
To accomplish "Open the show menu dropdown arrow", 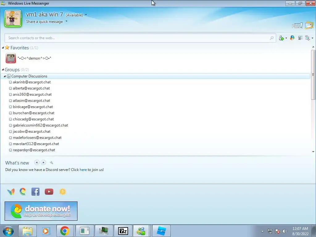I will [312, 38].
